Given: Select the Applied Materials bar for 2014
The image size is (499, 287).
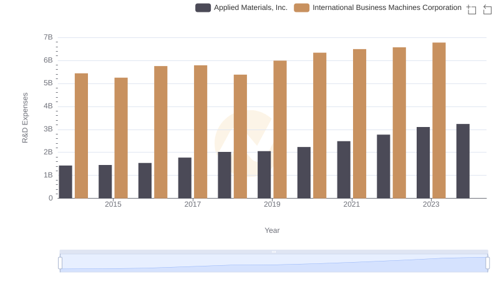Looking at the screenshot, I should [x=65, y=182].
